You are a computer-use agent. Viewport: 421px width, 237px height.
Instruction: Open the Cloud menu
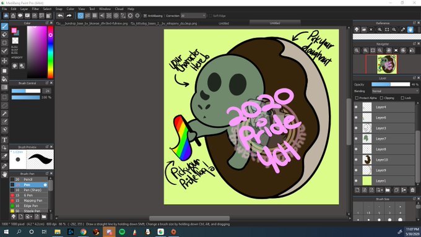tap(119, 9)
